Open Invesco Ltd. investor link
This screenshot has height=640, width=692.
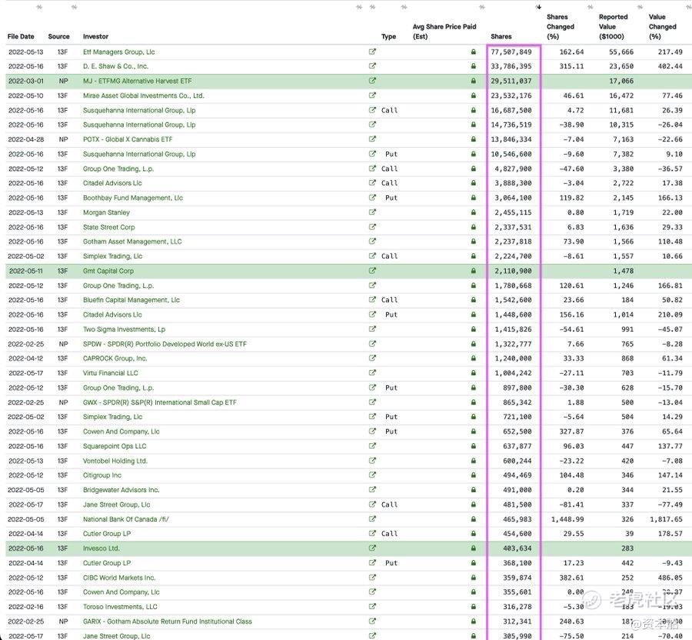(x=101, y=548)
